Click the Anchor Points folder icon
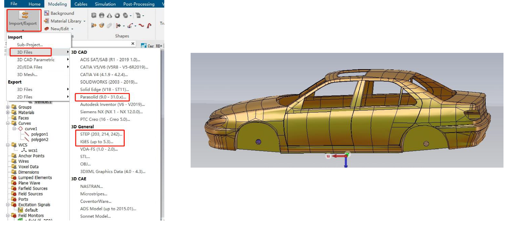The height and width of the screenshot is (225, 505). click(14, 156)
